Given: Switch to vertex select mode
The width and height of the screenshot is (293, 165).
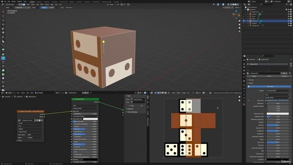Looking at the screenshot, I should pyautogui.click(x=19, y=5).
